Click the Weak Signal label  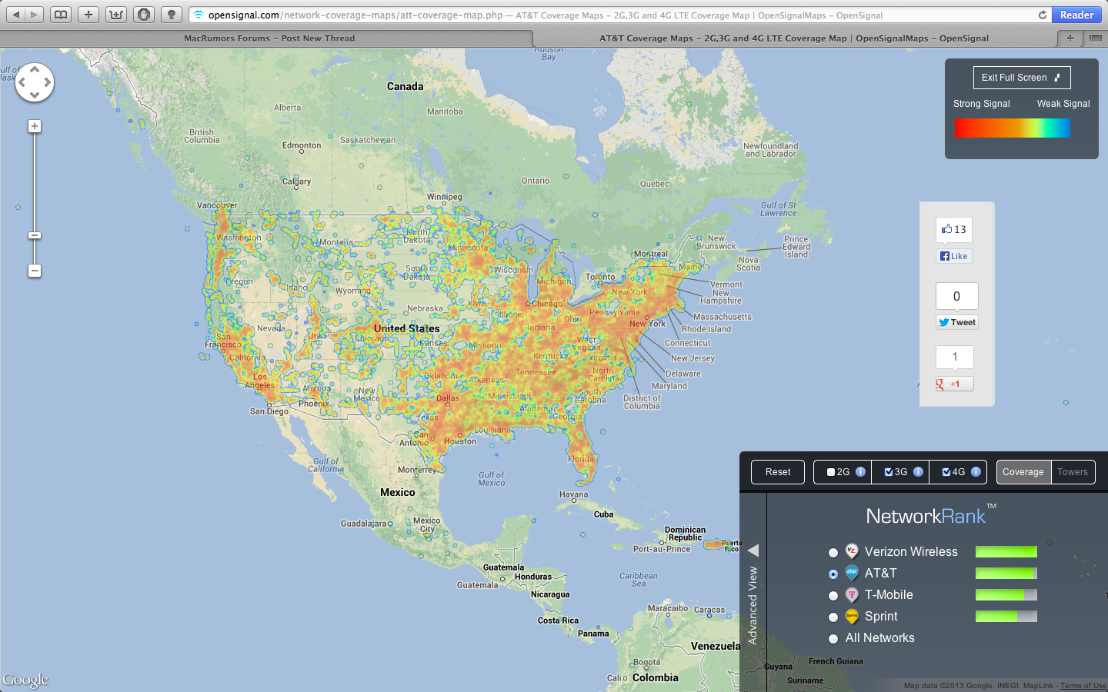(x=1063, y=104)
